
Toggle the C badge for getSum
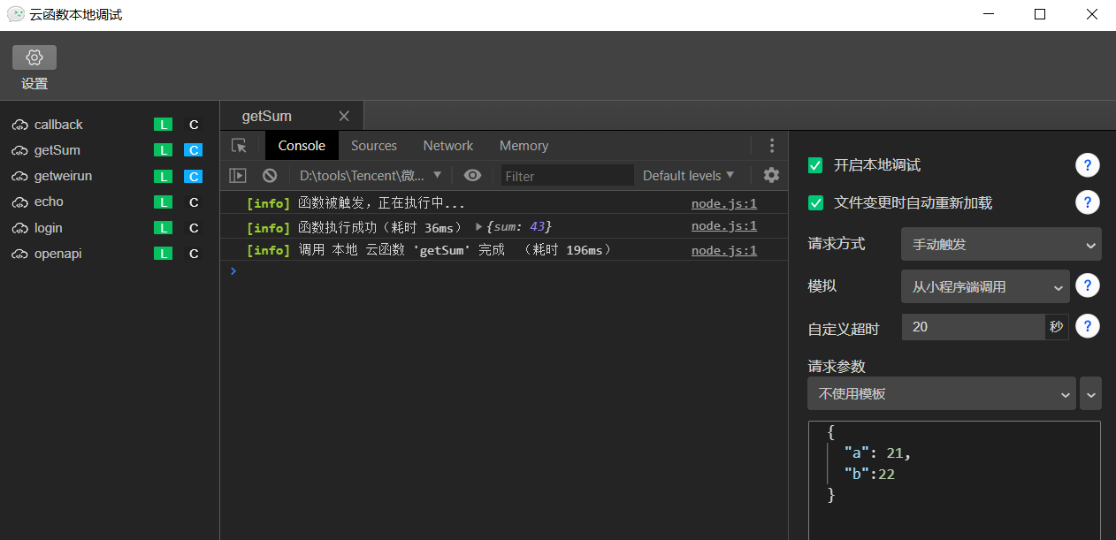194,150
